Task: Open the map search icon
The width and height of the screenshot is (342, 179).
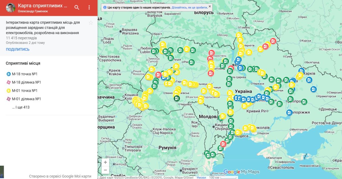Action: (77, 8)
